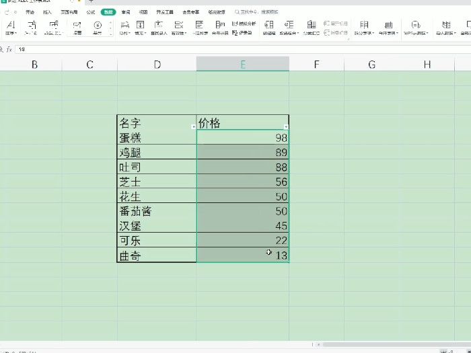The image size is (471, 353).
Task: Switch to the 页面布局 Page Layout tab
Action: pos(69,12)
